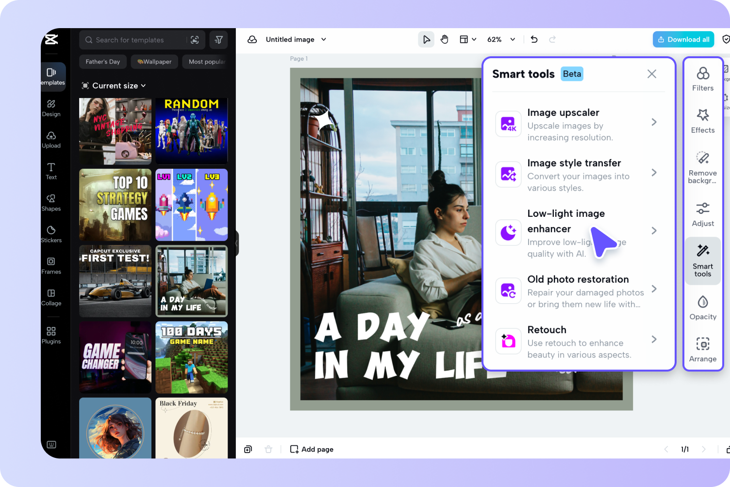This screenshot has height=487, width=730.
Task: Select the Wallpaper template category
Action: (154, 62)
